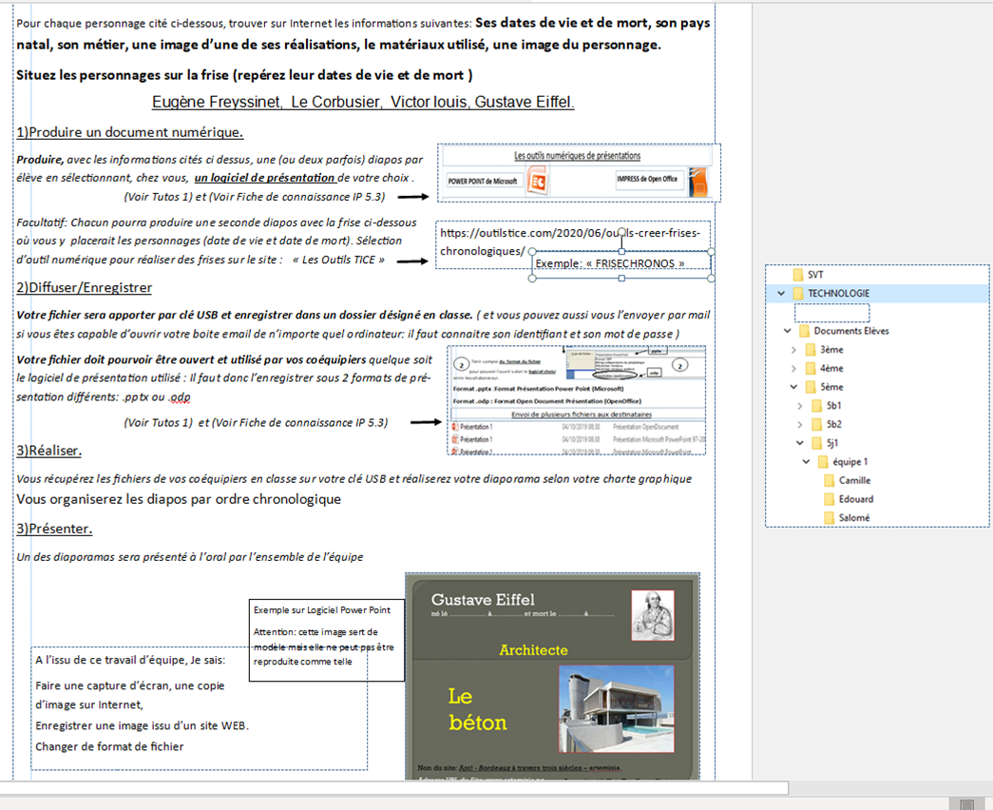This screenshot has width=993, height=810.
Task: Click the 5j1 folder icon
Action: [x=817, y=443]
